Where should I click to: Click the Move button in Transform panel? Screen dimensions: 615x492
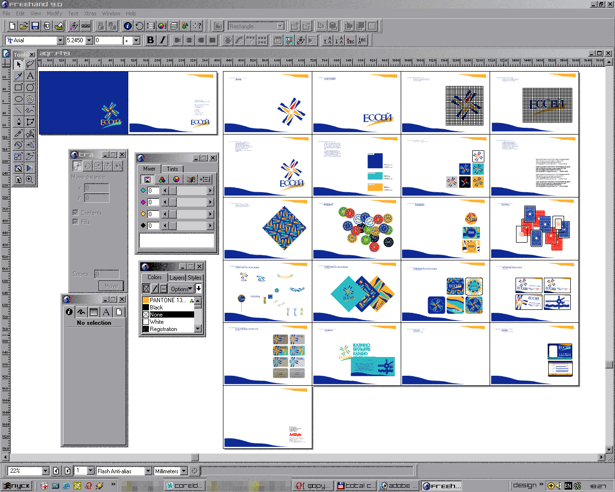click(x=111, y=286)
